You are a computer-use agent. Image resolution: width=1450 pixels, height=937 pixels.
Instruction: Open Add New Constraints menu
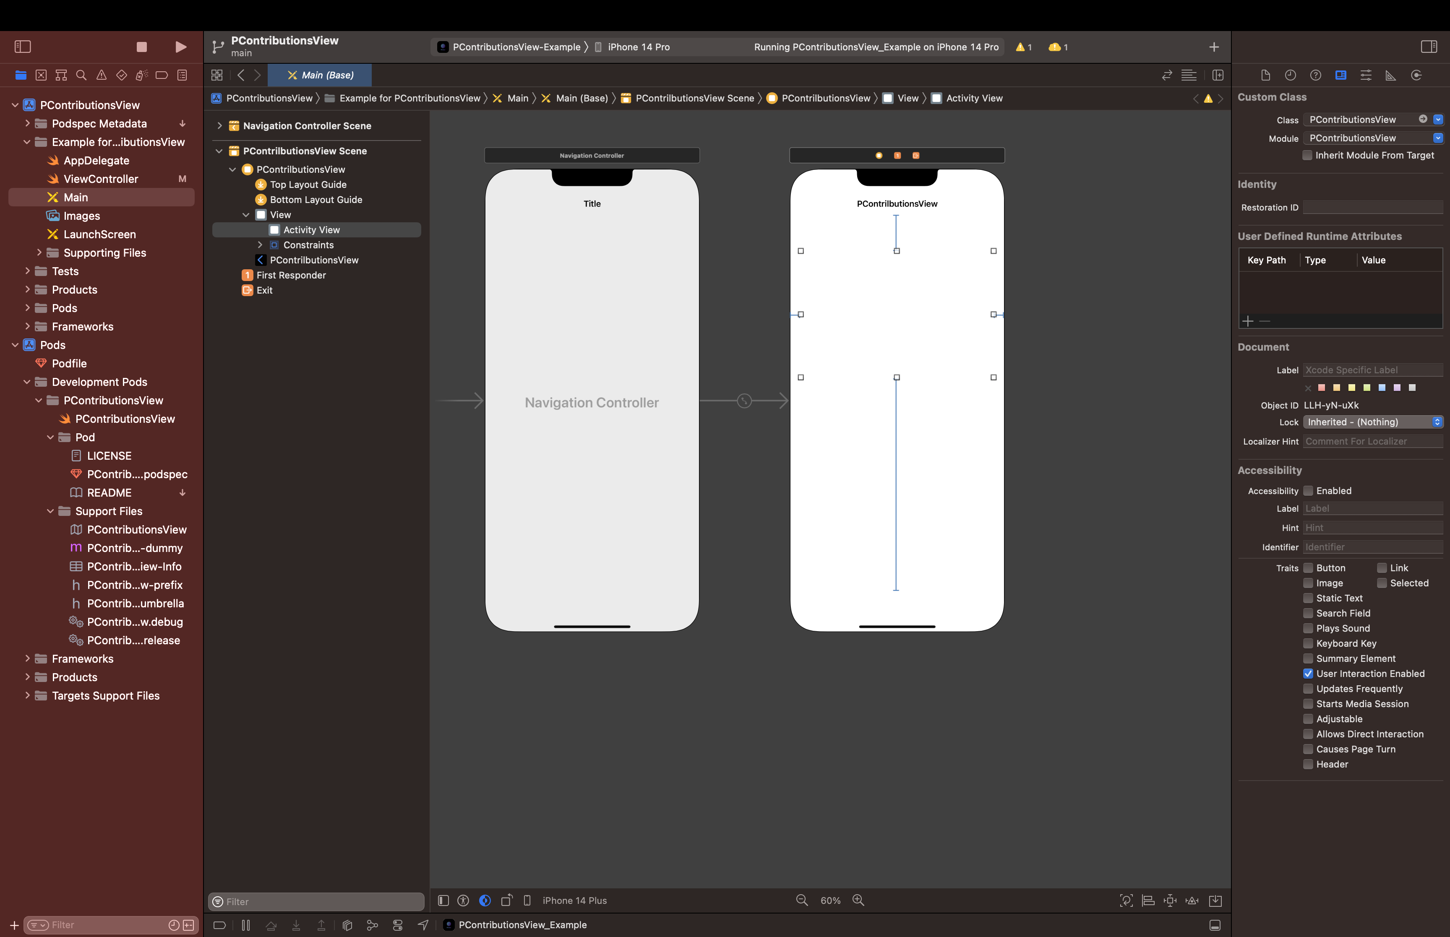(1170, 901)
